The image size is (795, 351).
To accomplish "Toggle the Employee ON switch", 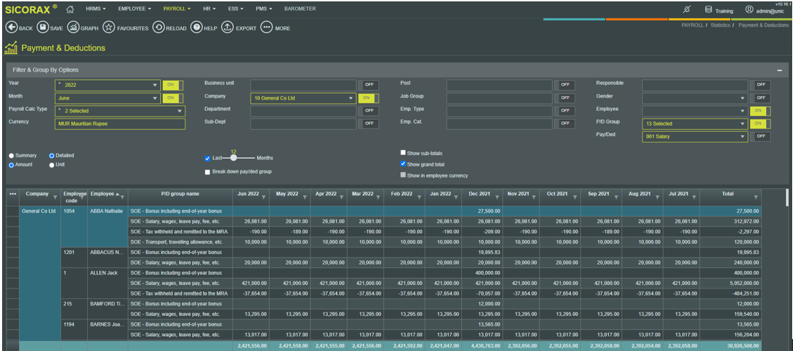I will (x=761, y=111).
